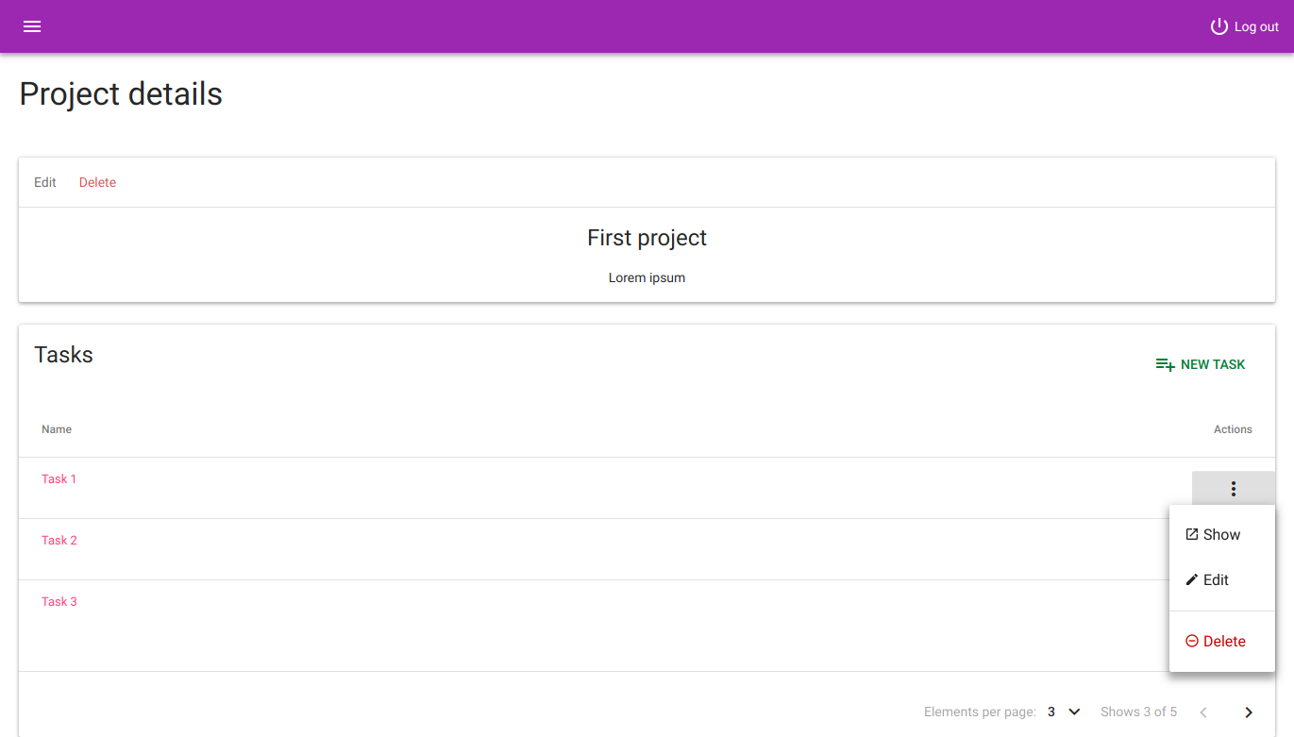
Task: Choose Edit in the actions menu
Action: click(1222, 580)
